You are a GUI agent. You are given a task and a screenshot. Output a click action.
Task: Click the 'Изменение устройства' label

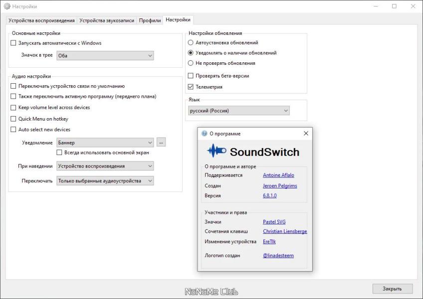click(x=230, y=241)
